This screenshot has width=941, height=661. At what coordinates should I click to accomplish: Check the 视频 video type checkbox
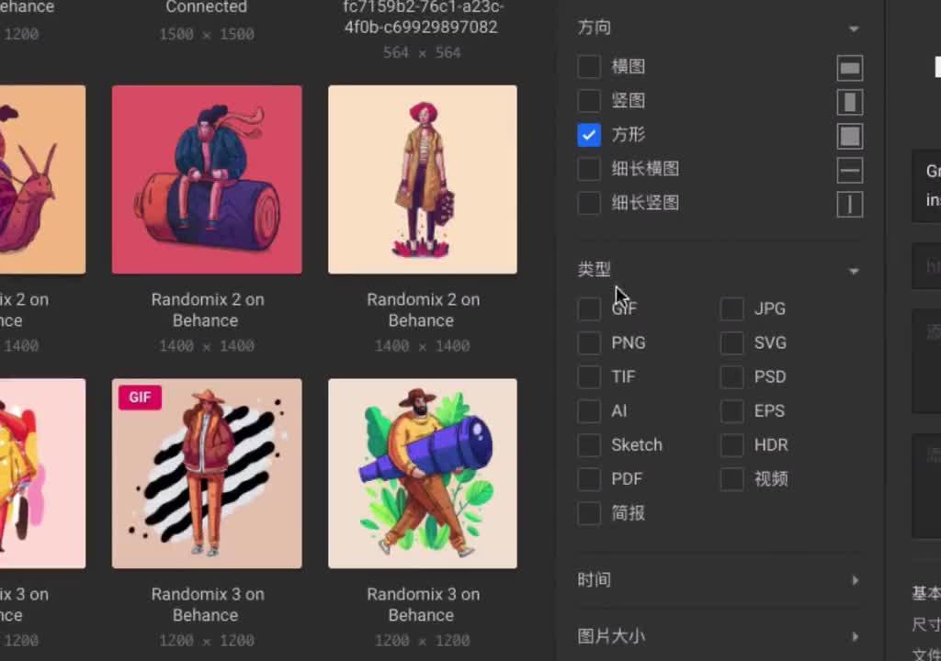(731, 478)
